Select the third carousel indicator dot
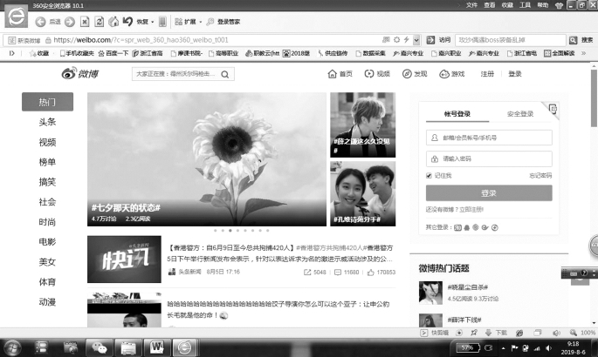Image resolution: width=598 pixels, height=357 pixels. click(230, 231)
